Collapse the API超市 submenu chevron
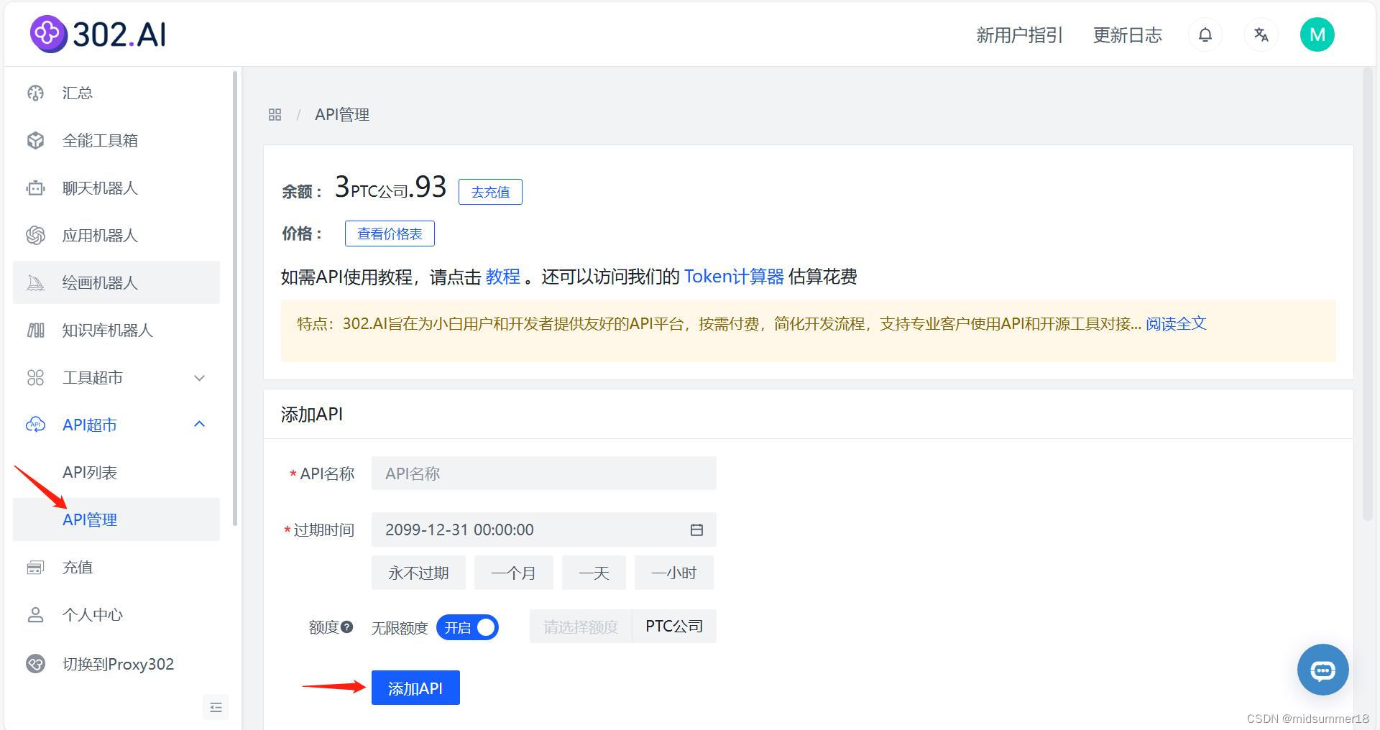The height and width of the screenshot is (730, 1380). point(200,424)
